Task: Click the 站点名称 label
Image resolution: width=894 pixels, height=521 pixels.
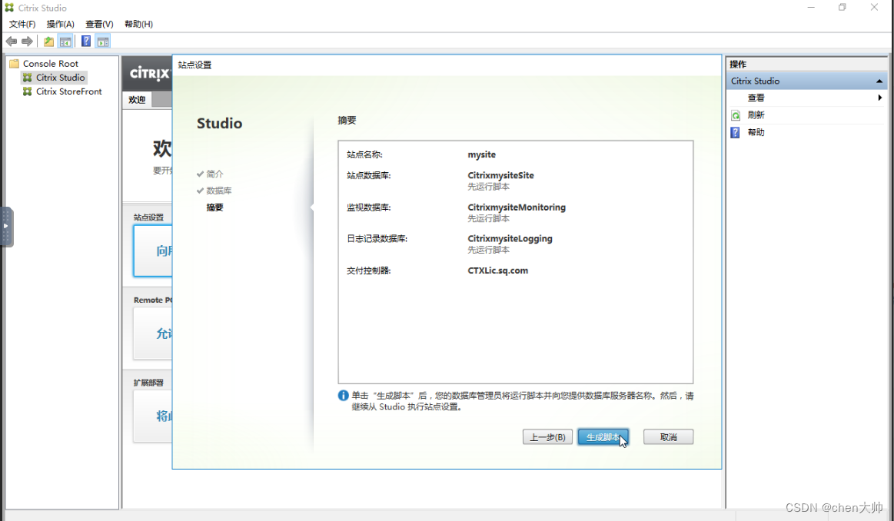Action: point(364,154)
